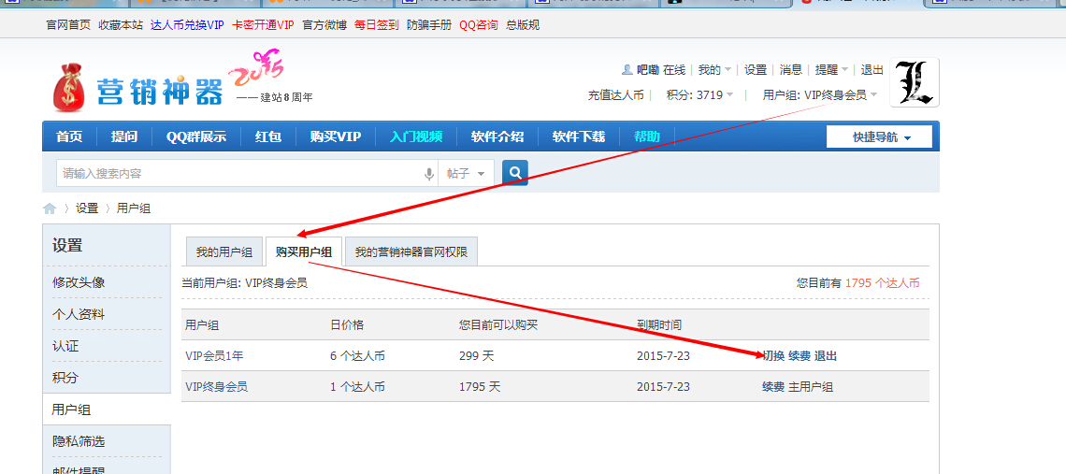Click the 每日签到 top link
Viewport: 1066px width, 474px height.
click(377, 25)
